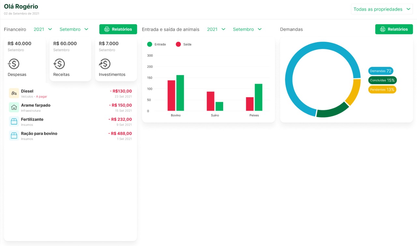Click the red Bovino saída bar
The width and height of the screenshot is (417, 246).
[x=171, y=96]
